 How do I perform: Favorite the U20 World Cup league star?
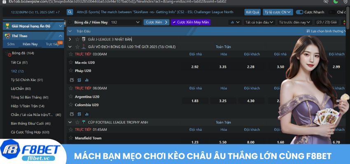[77, 47]
